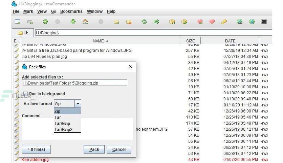Viewport: 283px width, 163px height.
Task: Click the date 07/27/18 04:30 PM
Action: (x=241, y=57)
